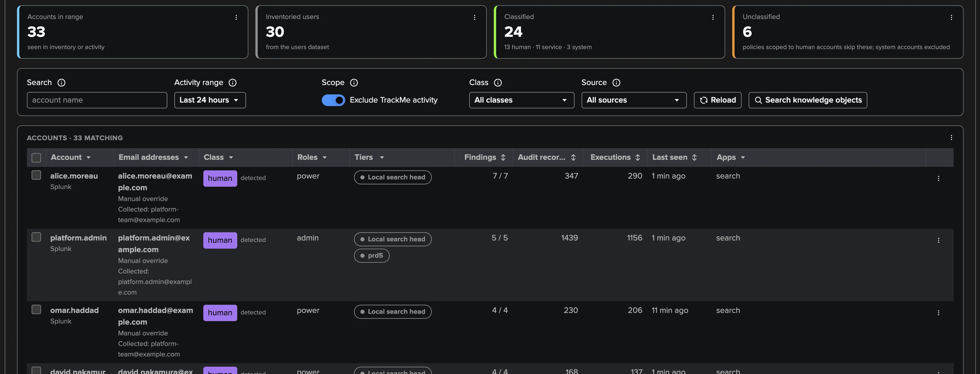
Task: Open the All classes dropdown
Action: click(x=522, y=100)
